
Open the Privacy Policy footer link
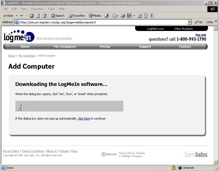click(x=11, y=151)
